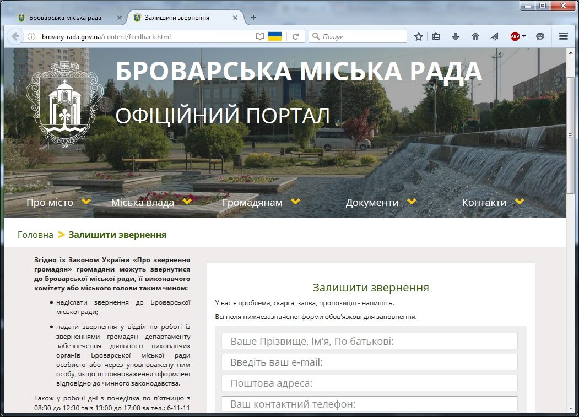The height and width of the screenshot is (417, 579).
Task: Click the paper plane send icon
Action: (495, 36)
